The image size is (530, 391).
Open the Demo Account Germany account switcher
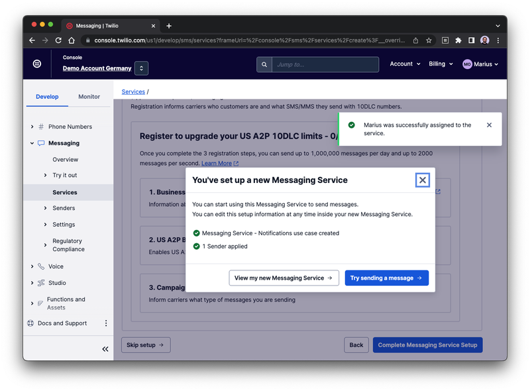[x=140, y=68]
